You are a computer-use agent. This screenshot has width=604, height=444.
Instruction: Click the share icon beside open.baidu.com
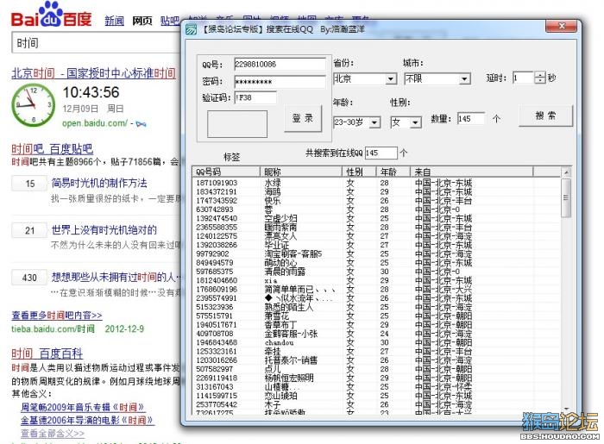click(x=141, y=124)
